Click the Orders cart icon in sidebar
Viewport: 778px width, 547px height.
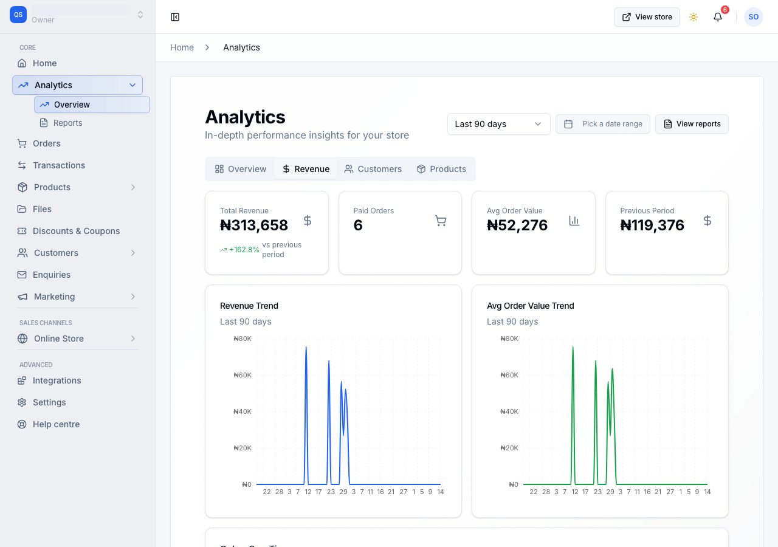point(22,143)
